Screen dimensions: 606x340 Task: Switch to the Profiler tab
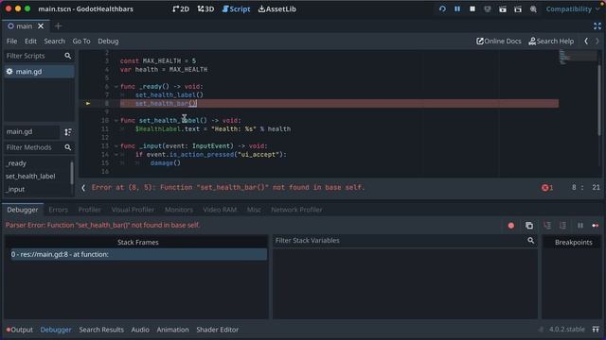click(x=89, y=210)
